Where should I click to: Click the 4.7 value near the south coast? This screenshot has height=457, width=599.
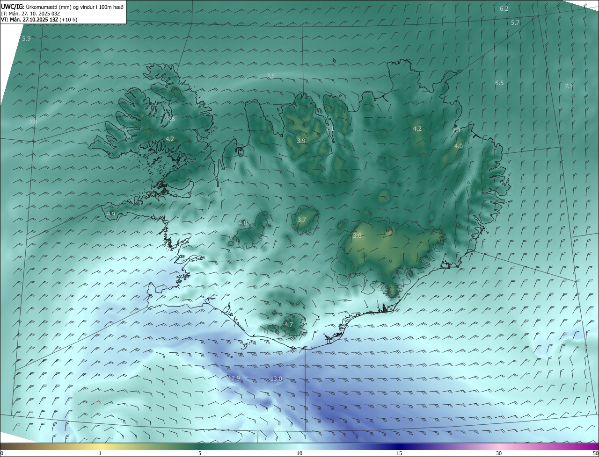pos(289,324)
